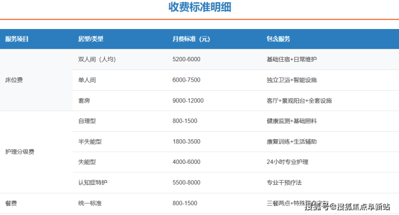Click the 房型/类型 column header

[x=91, y=39]
